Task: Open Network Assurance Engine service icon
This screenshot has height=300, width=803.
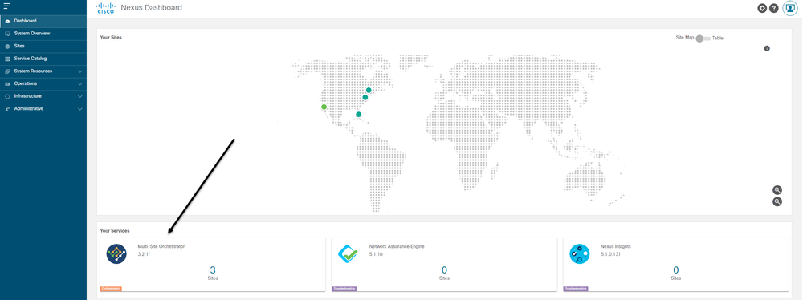Action: tap(349, 254)
